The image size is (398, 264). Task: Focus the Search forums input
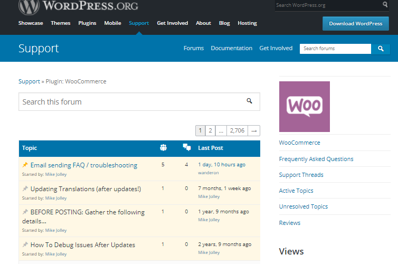335,49
